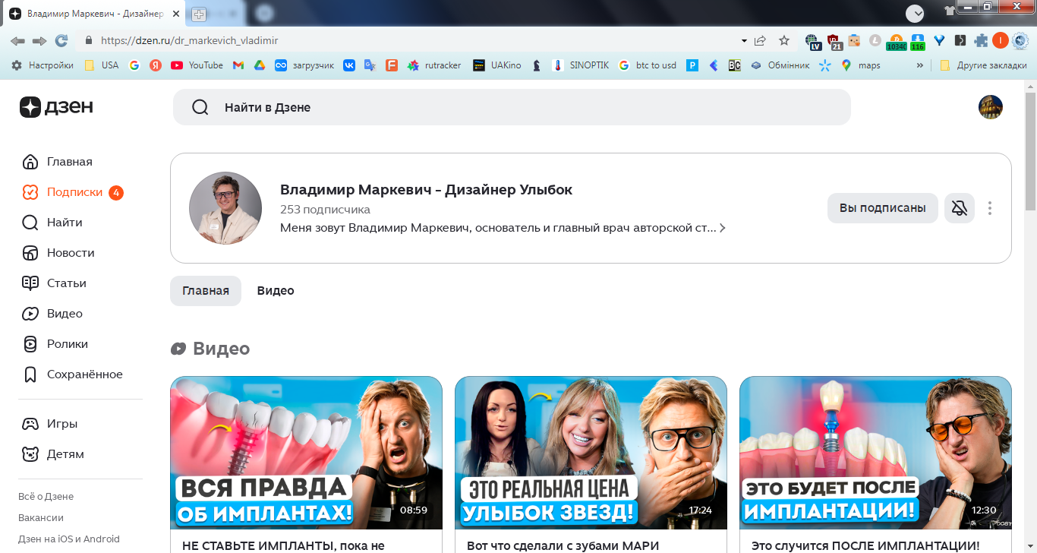Click the download extension icon with 116 badge
This screenshot has width=1037, height=553.
[918, 41]
